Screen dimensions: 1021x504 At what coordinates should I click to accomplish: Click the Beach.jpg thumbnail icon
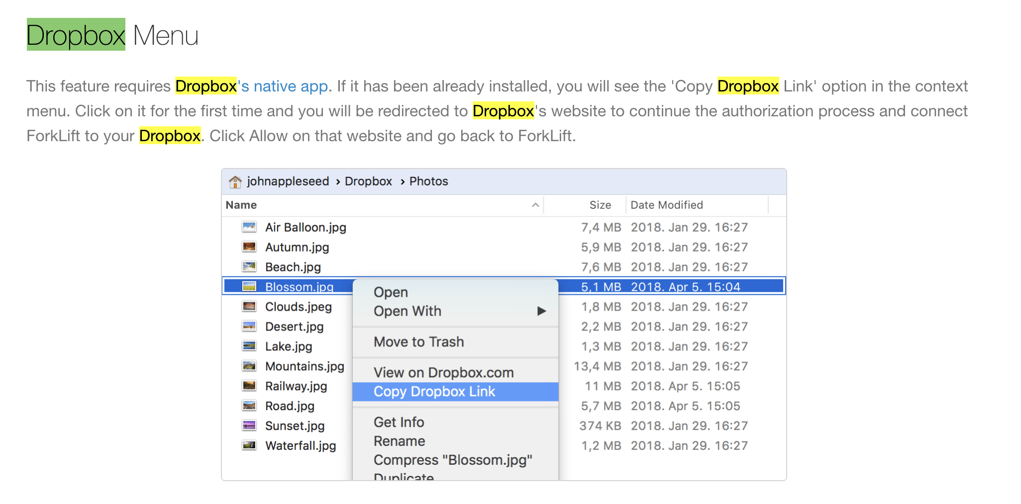[249, 267]
